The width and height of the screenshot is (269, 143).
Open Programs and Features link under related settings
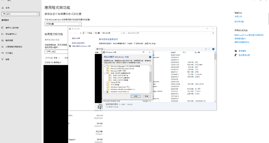(239, 21)
